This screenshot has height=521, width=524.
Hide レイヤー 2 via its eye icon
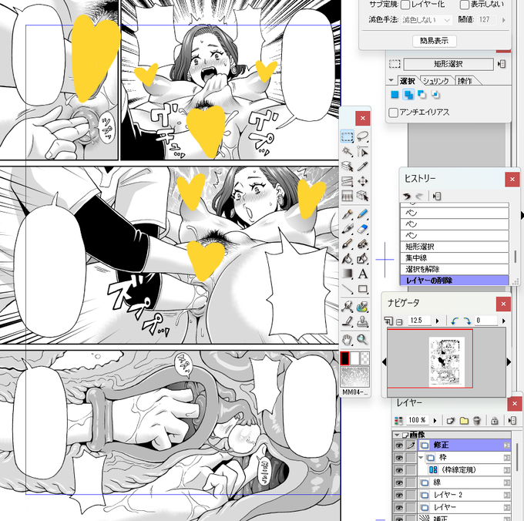tap(398, 495)
